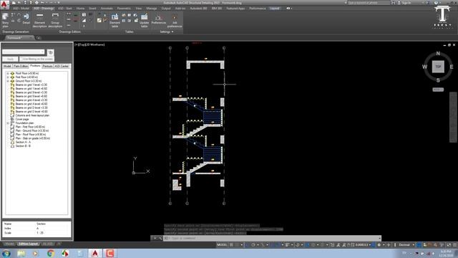Click the S compass direction on ViewCube

pos(438,80)
